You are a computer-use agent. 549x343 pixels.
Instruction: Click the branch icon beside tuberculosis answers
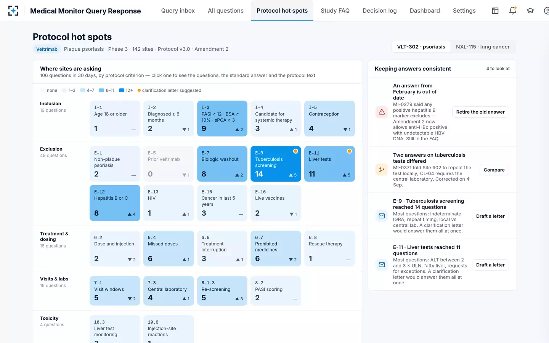(x=382, y=170)
